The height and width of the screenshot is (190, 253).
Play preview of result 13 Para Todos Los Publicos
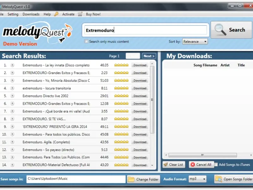click(12, 157)
